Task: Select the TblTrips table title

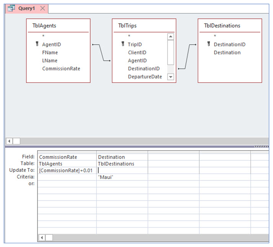Action: point(127,26)
